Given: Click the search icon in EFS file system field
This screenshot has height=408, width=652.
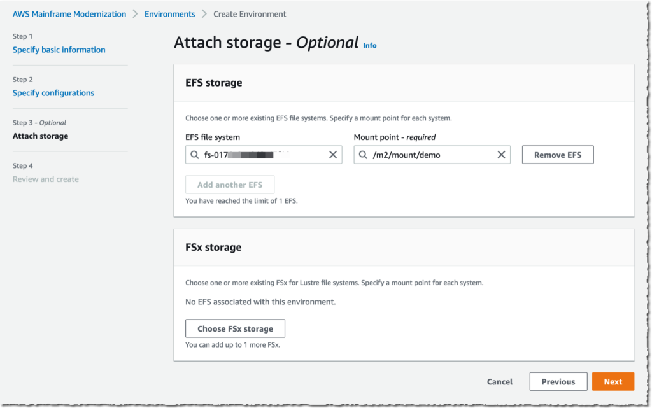Looking at the screenshot, I should pos(194,154).
